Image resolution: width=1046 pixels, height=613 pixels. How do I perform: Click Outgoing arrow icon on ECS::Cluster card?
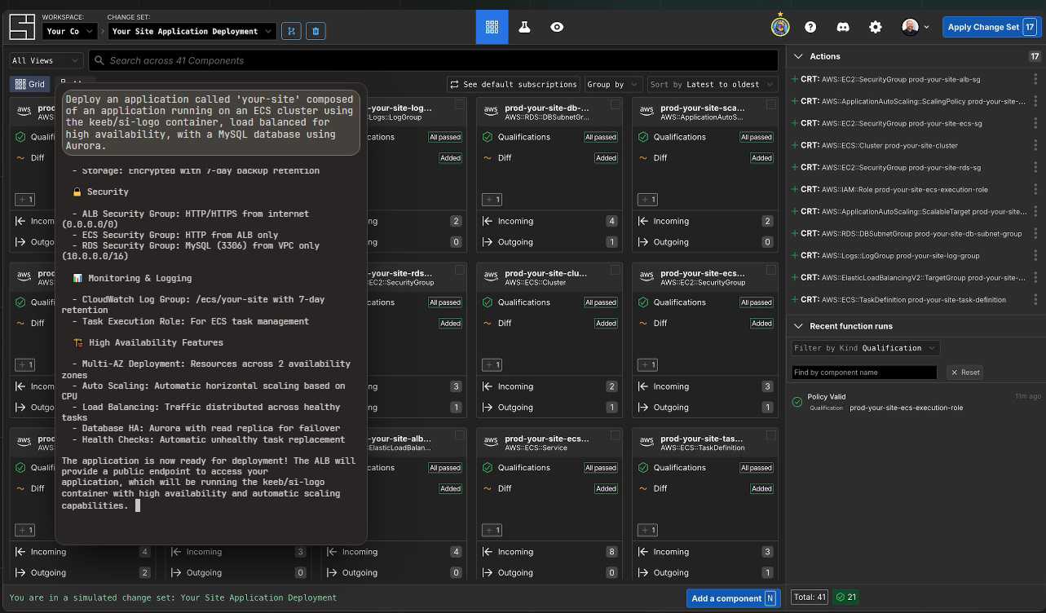tap(488, 408)
